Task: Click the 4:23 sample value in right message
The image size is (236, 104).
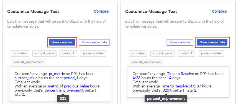Action: point(137,78)
